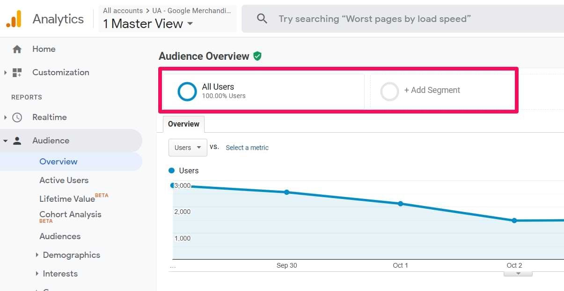Click the Home icon in sidebar
The width and height of the screenshot is (564, 291).
point(16,49)
